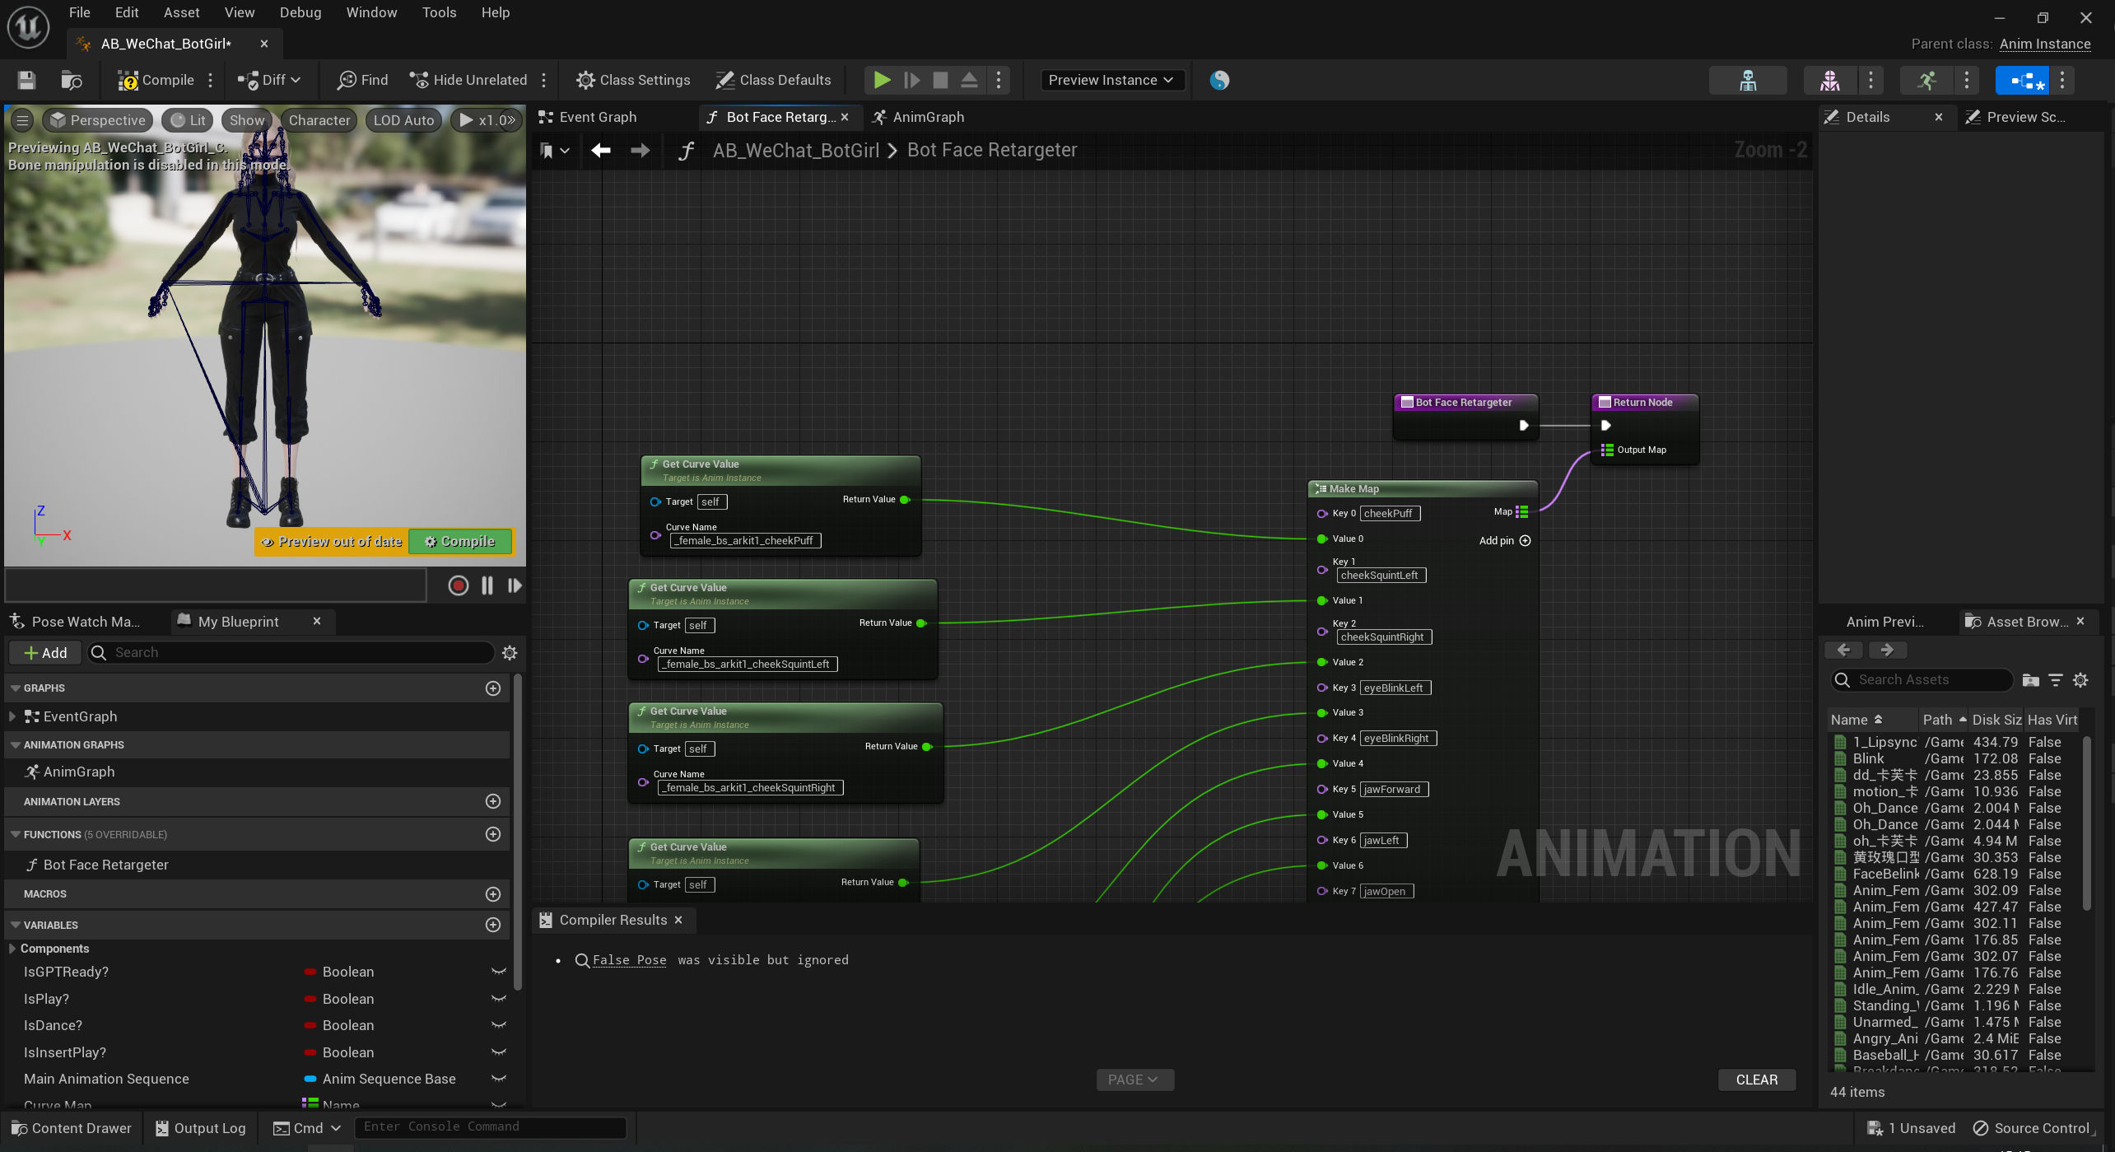Toggle the Lit view mode button
The image size is (2115, 1152).
(x=189, y=120)
